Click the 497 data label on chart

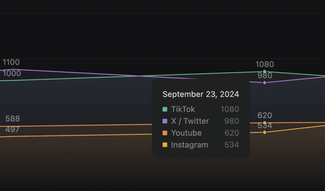click(x=12, y=130)
